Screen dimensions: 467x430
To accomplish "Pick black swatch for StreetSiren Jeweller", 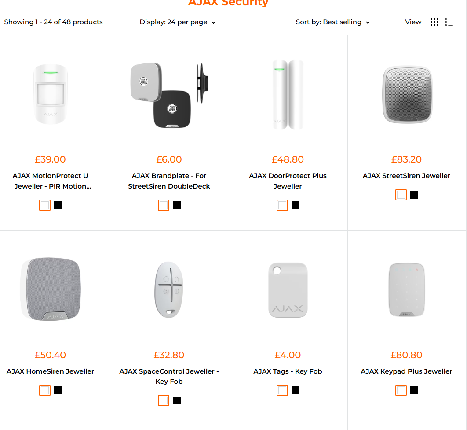I will [x=414, y=195].
